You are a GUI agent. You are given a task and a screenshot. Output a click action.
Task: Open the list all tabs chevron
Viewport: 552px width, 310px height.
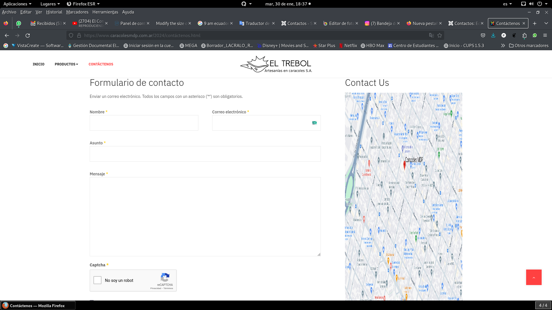(x=546, y=24)
